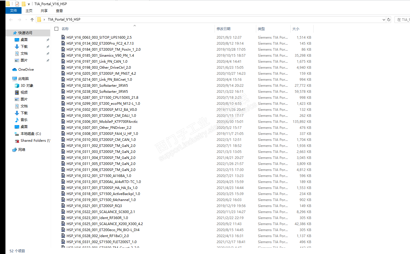Click the 52 个项目 status bar text
The height and width of the screenshot is (254, 410).
[x=17, y=251]
